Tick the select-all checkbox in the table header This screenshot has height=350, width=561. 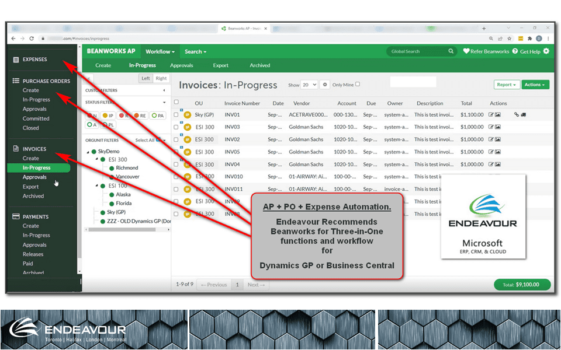click(x=176, y=102)
